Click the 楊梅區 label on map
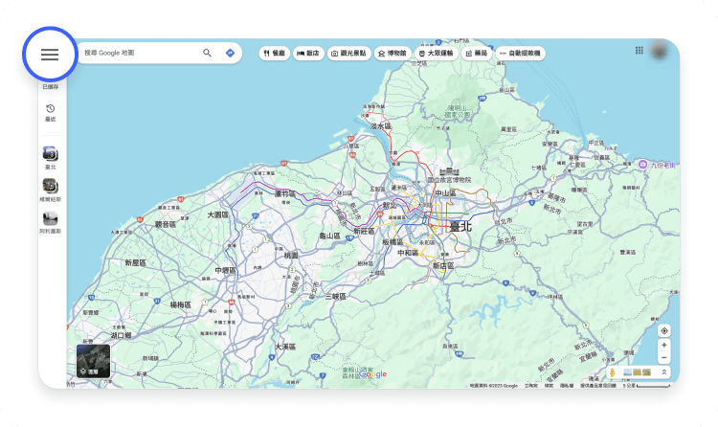Viewport: 718px width, 427px height. (x=180, y=304)
